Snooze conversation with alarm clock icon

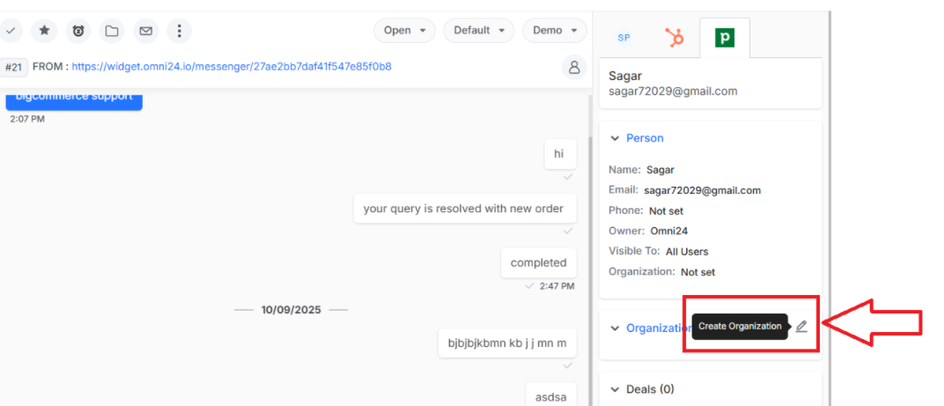coord(78,31)
